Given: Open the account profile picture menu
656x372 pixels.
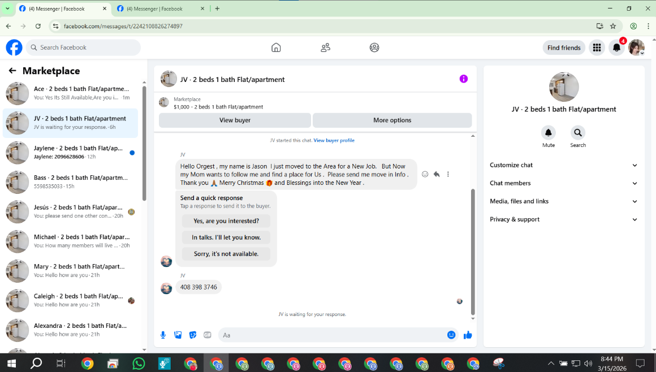Looking at the screenshot, I should tap(636, 47).
